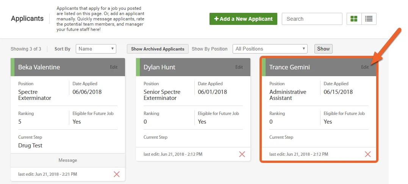This screenshot has width=408, height=184.
Task: Click the Show button
Action: tap(324, 49)
